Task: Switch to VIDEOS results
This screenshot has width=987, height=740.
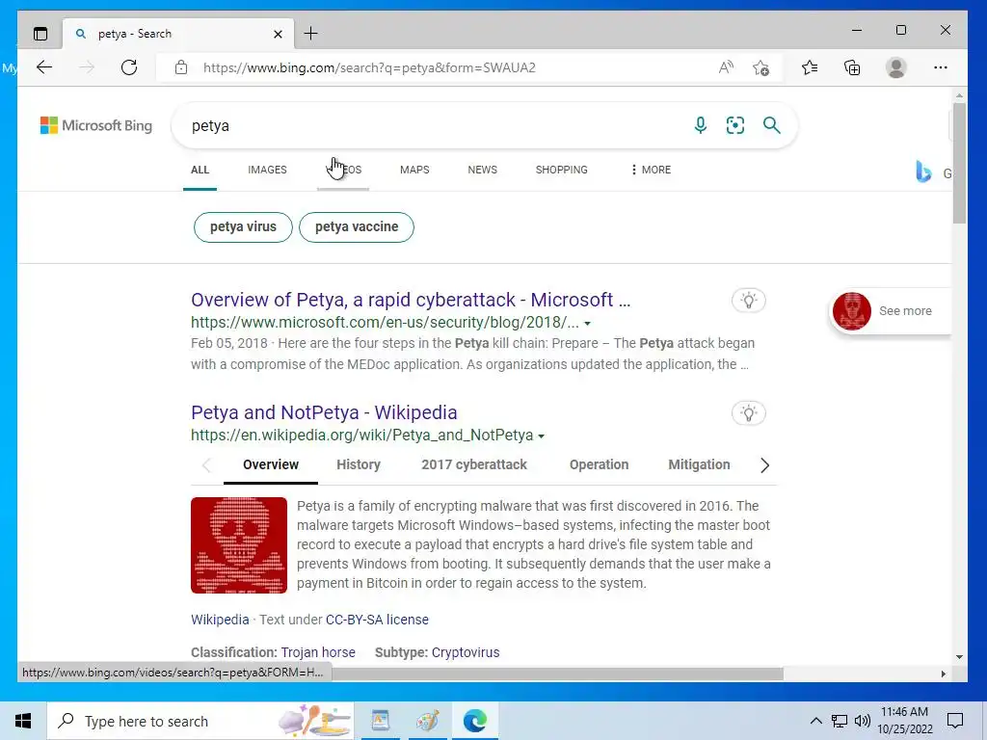Action: click(343, 170)
